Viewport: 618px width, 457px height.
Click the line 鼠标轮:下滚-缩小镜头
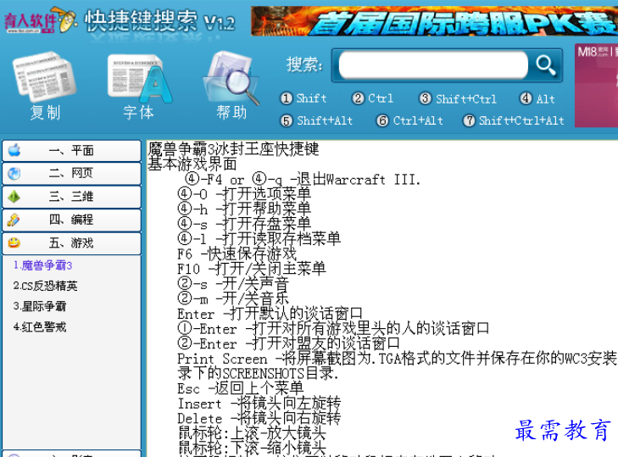[253, 448]
